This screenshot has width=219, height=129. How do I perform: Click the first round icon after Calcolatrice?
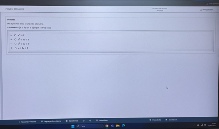pyautogui.click(x=84, y=120)
